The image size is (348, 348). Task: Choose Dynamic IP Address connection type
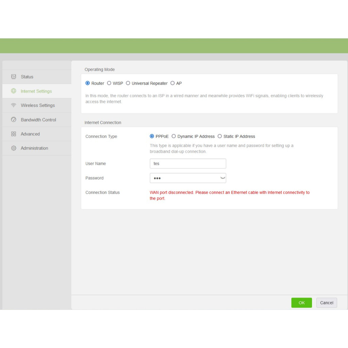tap(174, 136)
